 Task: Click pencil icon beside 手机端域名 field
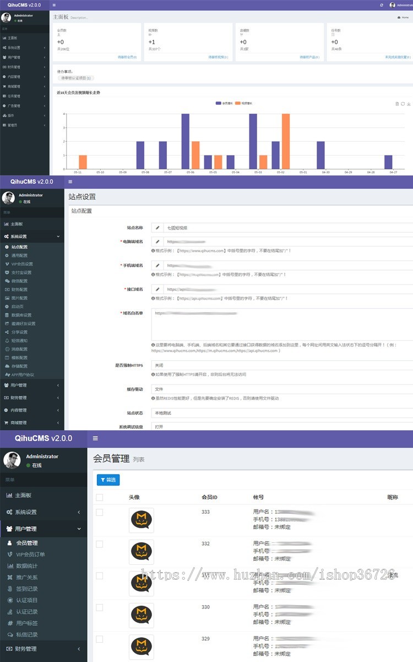(157, 265)
